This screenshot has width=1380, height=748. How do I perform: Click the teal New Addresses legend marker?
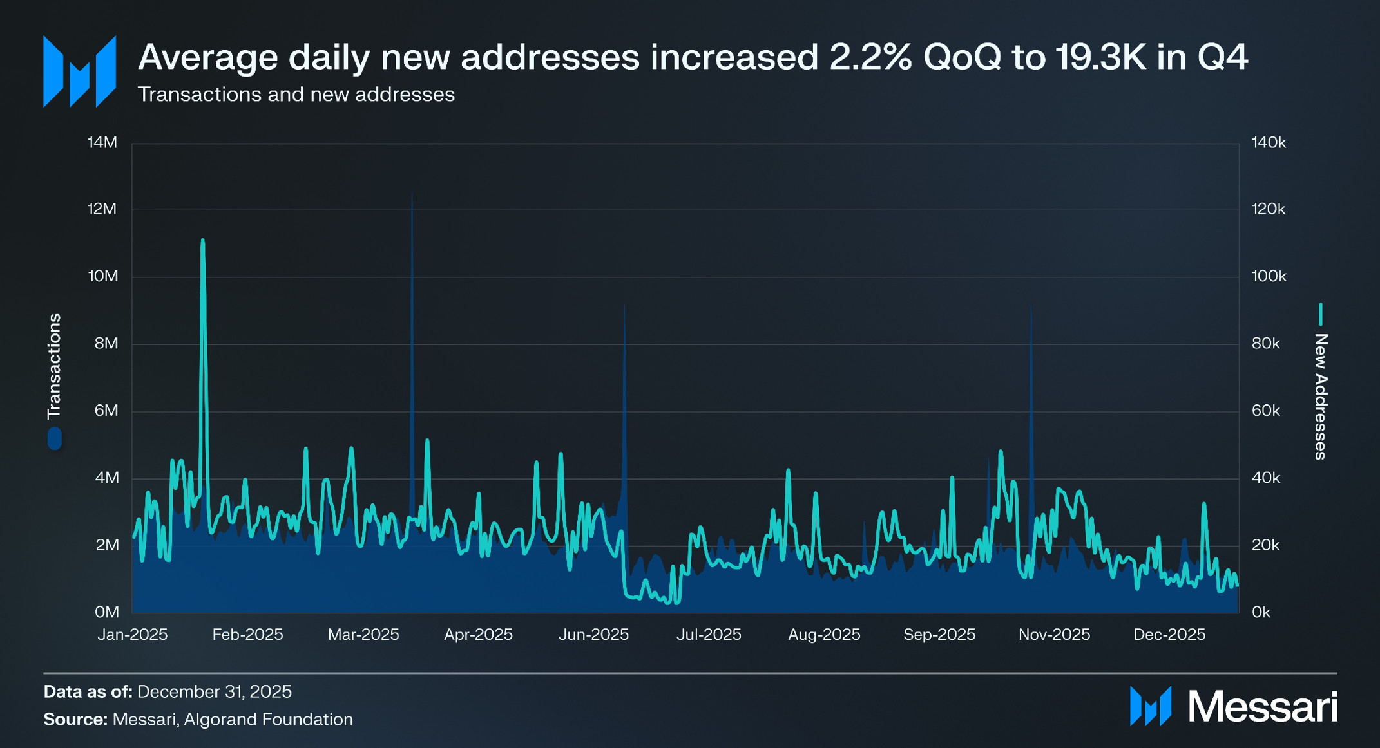[x=1320, y=314]
